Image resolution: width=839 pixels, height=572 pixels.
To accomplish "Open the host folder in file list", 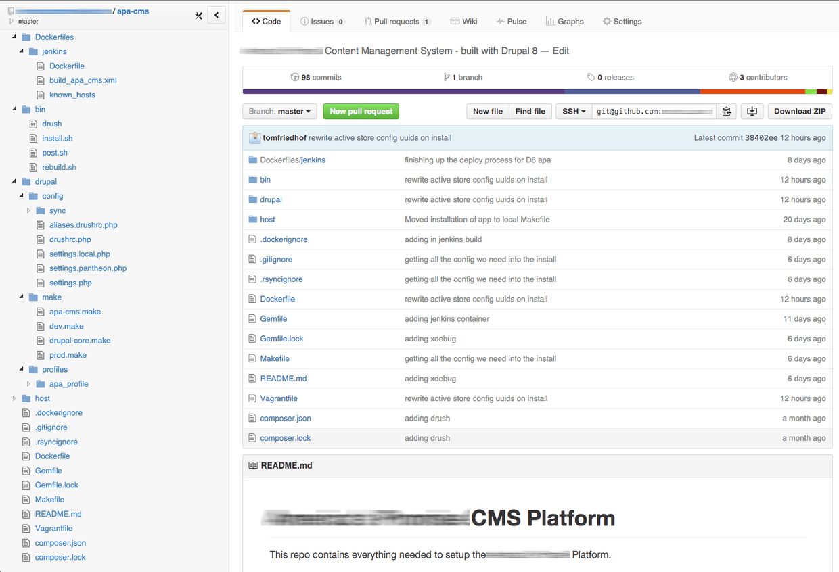I will tap(267, 220).
